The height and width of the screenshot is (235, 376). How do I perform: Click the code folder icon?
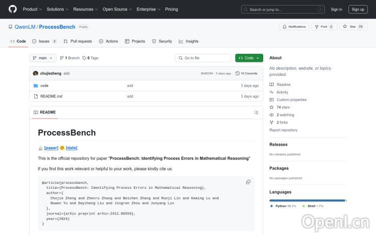(36, 85)
